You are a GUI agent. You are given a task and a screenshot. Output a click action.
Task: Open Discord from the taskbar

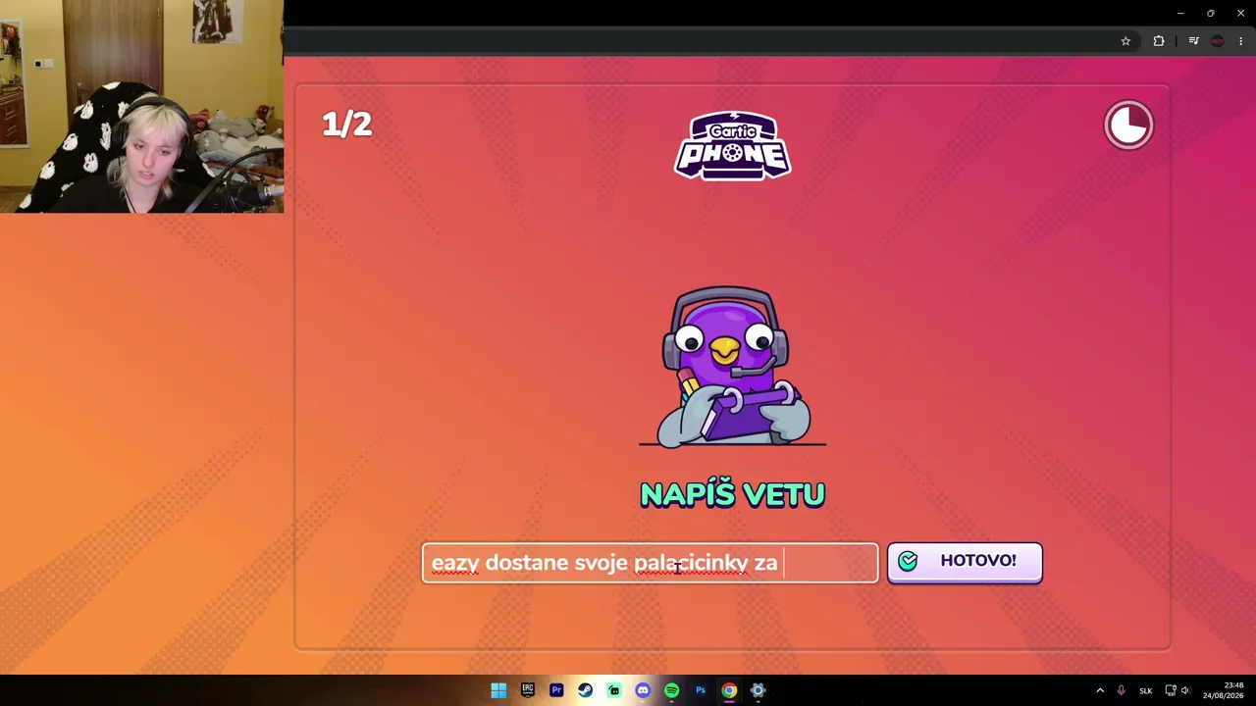(643, 690)
